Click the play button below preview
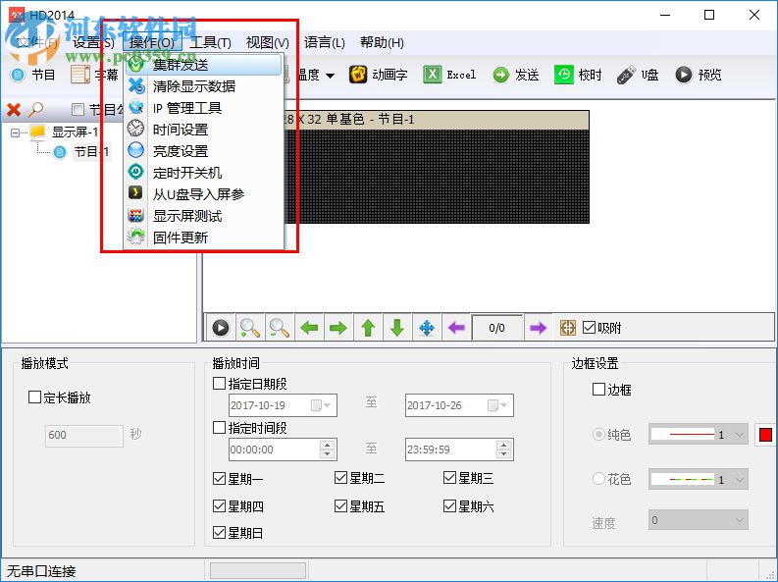 click(221, 328)
